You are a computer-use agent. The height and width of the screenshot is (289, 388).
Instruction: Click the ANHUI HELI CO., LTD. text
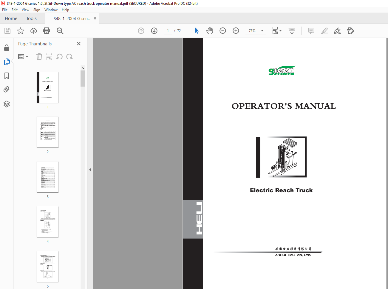(293, 255)
